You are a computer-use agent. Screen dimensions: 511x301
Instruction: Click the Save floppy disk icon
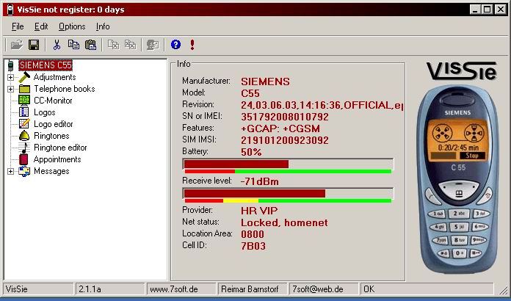click(34, 45)
